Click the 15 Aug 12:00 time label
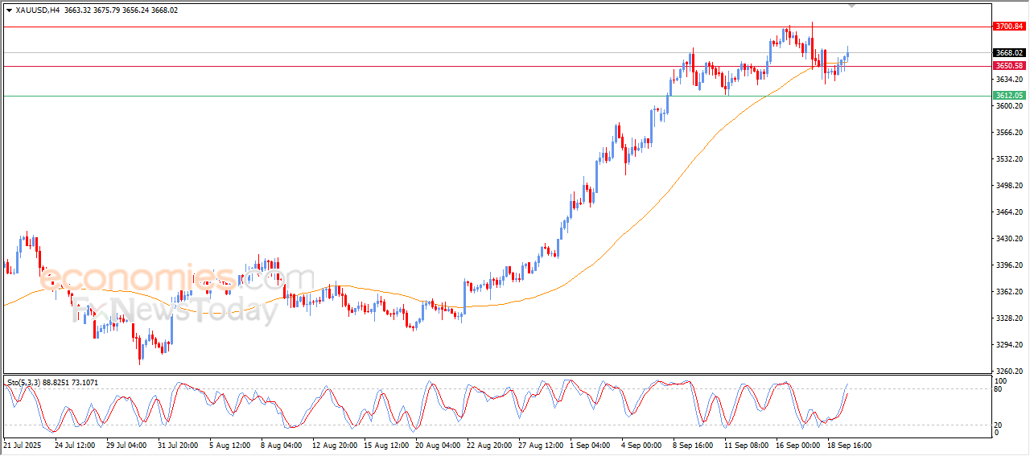The image size is (1030, 456). (x=385, y=445)
